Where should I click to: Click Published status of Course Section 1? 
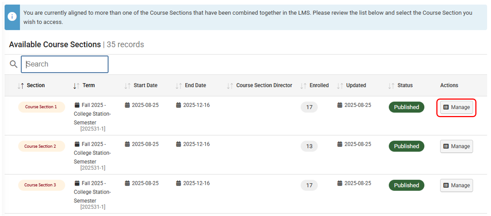click(x=406, y=107)
